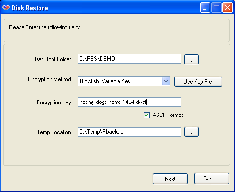Image resolution: width=235 pixels, height=192 pixels.
Task: Click the 'Please Enter the following fields' text
Action: click(45, 27)
